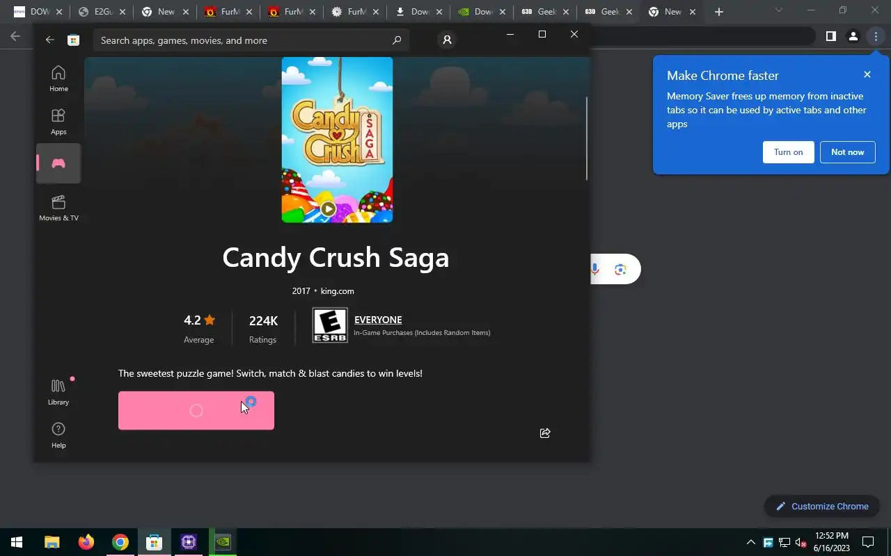The height and width of the screenshot is (556, 891).
Task: Click Google Lens image search icon
Action: [620, 269]
